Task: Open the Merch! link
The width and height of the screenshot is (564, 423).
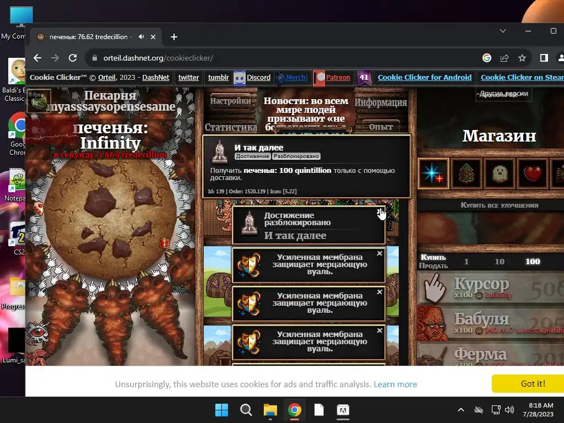Action: pyautogui.click(x=297, y=77)
